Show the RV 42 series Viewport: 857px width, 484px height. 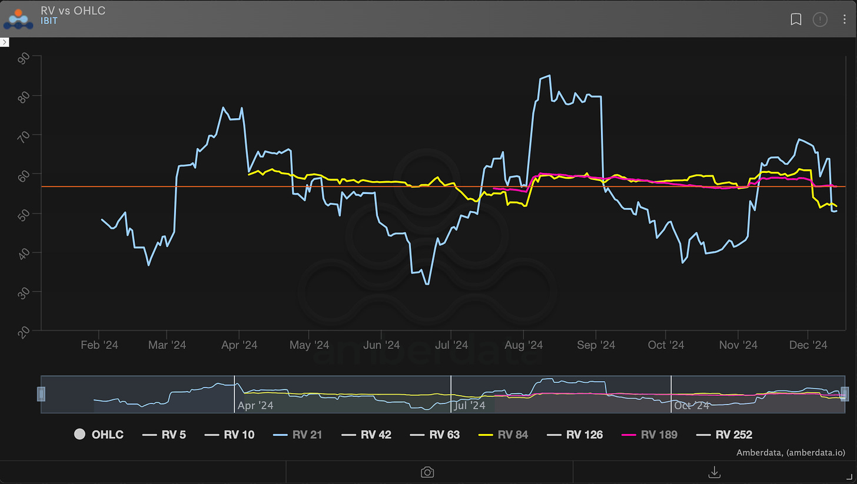[366, 435]
